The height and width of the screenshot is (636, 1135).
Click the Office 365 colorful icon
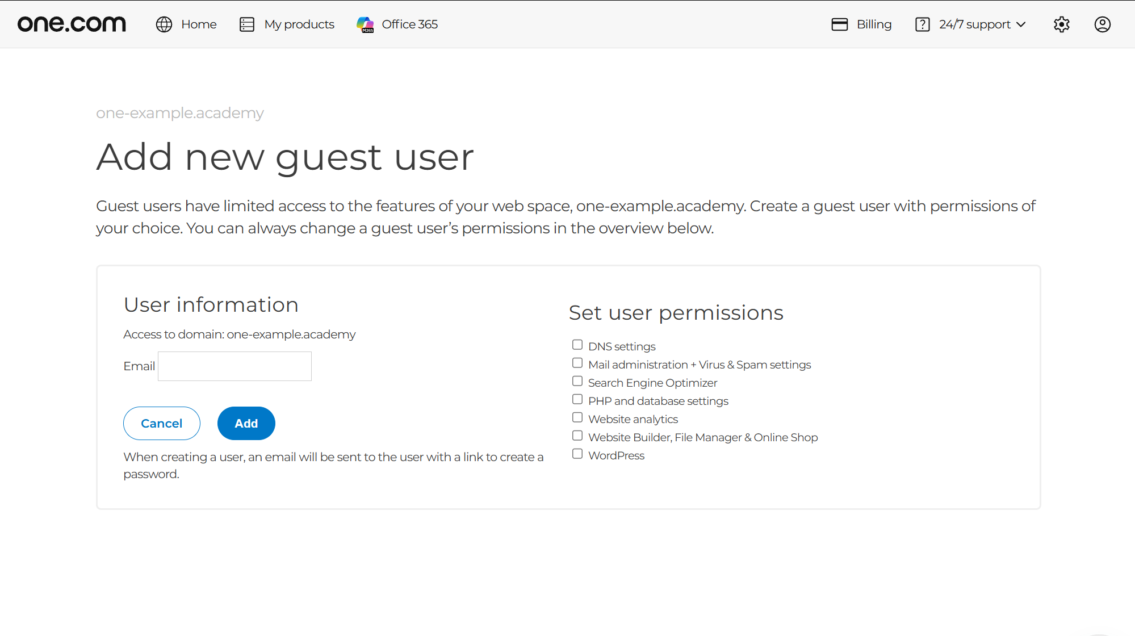tap(365, 24)
